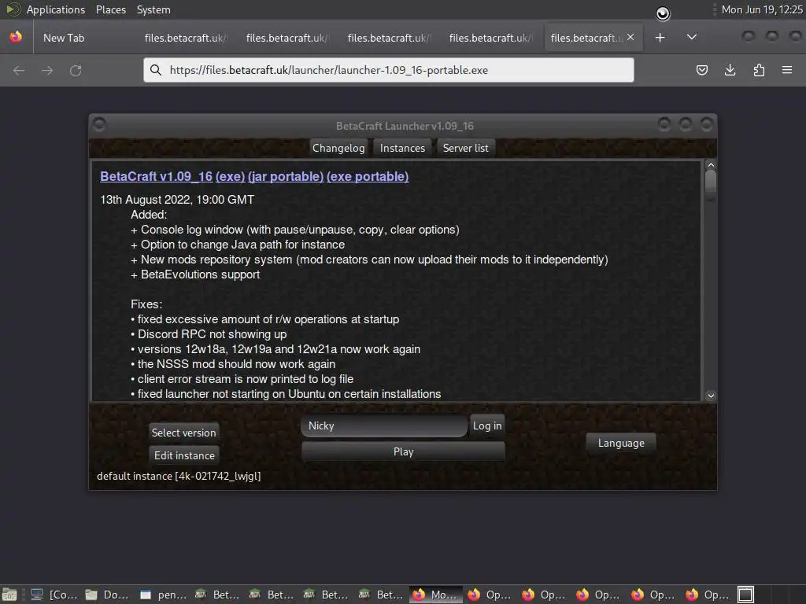Switch to the Instances tab in launcher

(402, 148)
